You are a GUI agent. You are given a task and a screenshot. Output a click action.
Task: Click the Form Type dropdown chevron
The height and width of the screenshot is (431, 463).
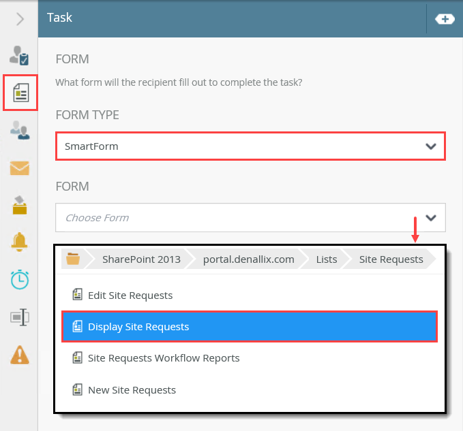tap(431, 146)
